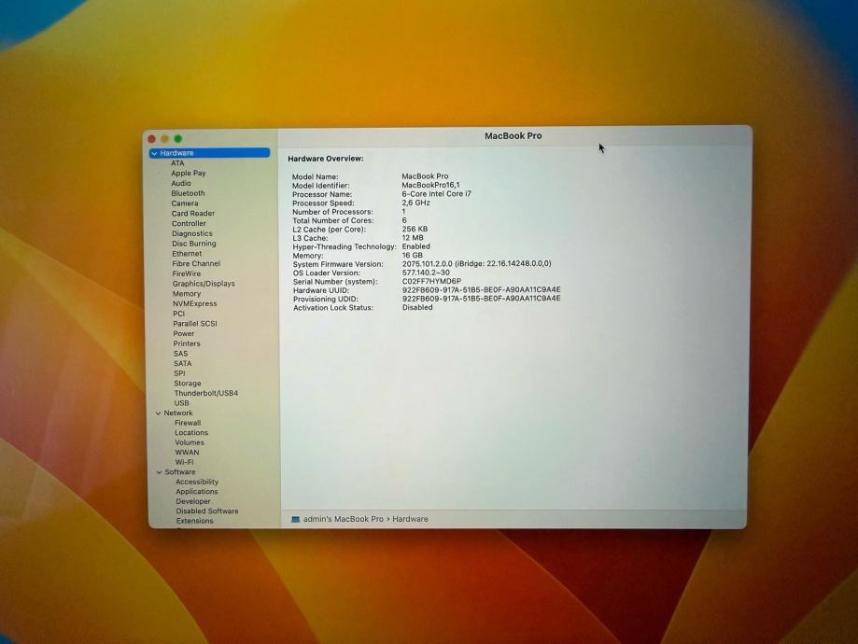Click Hardware in the bottom path bar
Screen dimensions: 858x644
[411, 519]
